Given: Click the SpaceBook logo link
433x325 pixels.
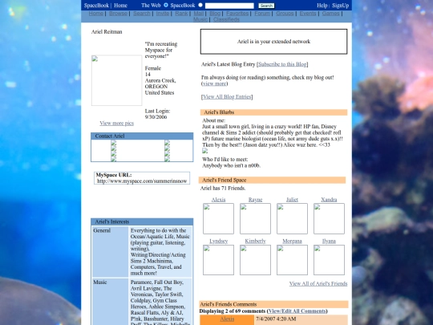Looking at the screenshot, I should [x=96, y=6].
